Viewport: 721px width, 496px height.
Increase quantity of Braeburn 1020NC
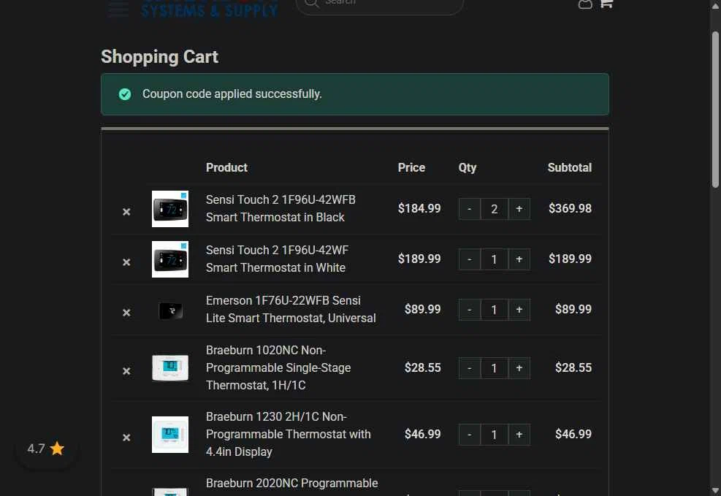[519, 368]
